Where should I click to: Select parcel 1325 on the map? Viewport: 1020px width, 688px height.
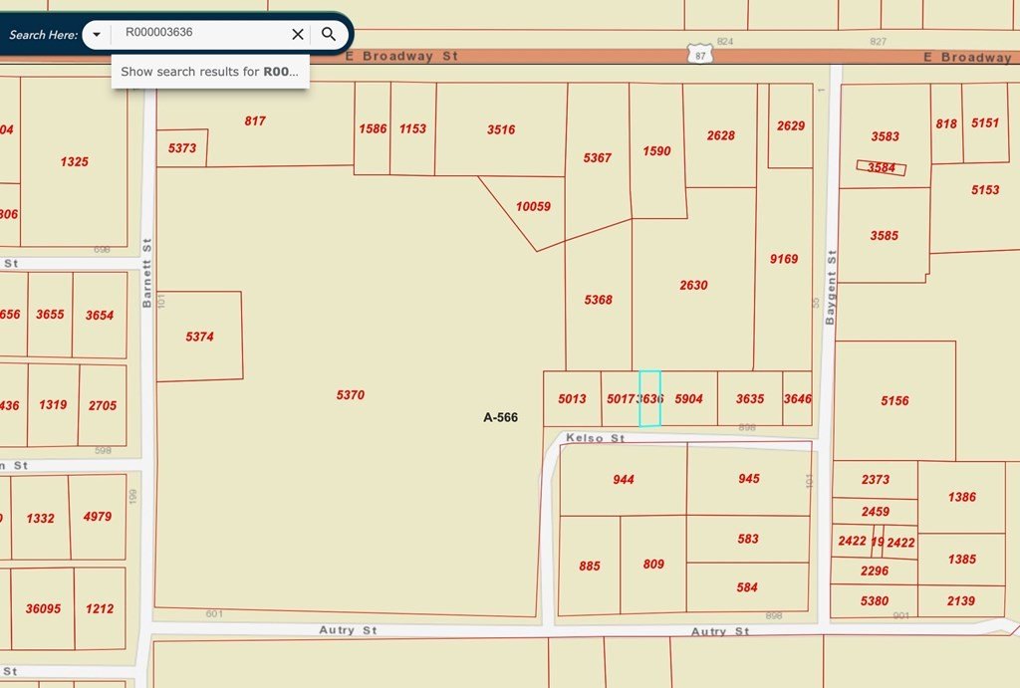pos(74,161)
